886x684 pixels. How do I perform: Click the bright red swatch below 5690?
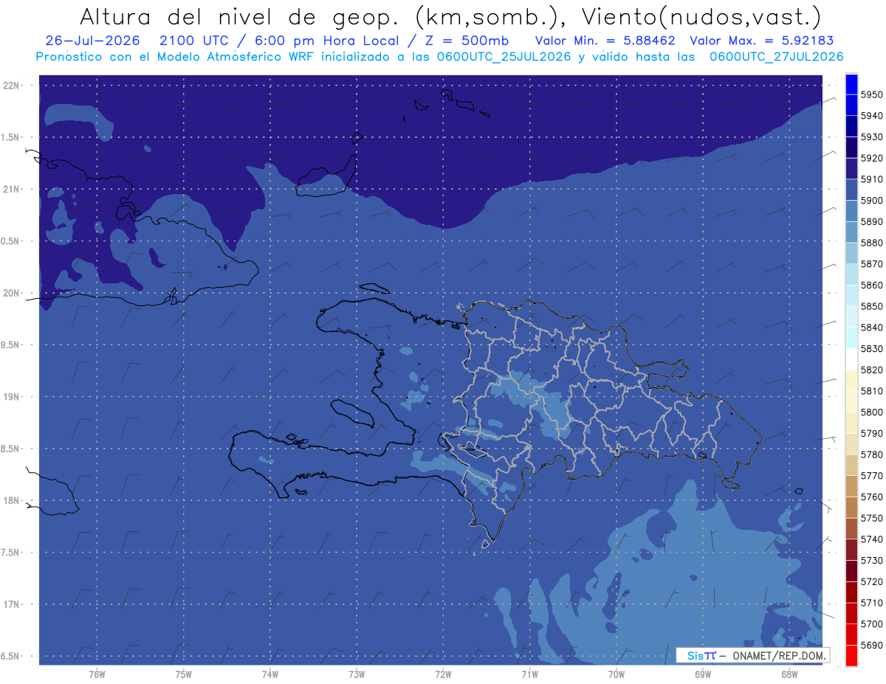pos(851,655)
